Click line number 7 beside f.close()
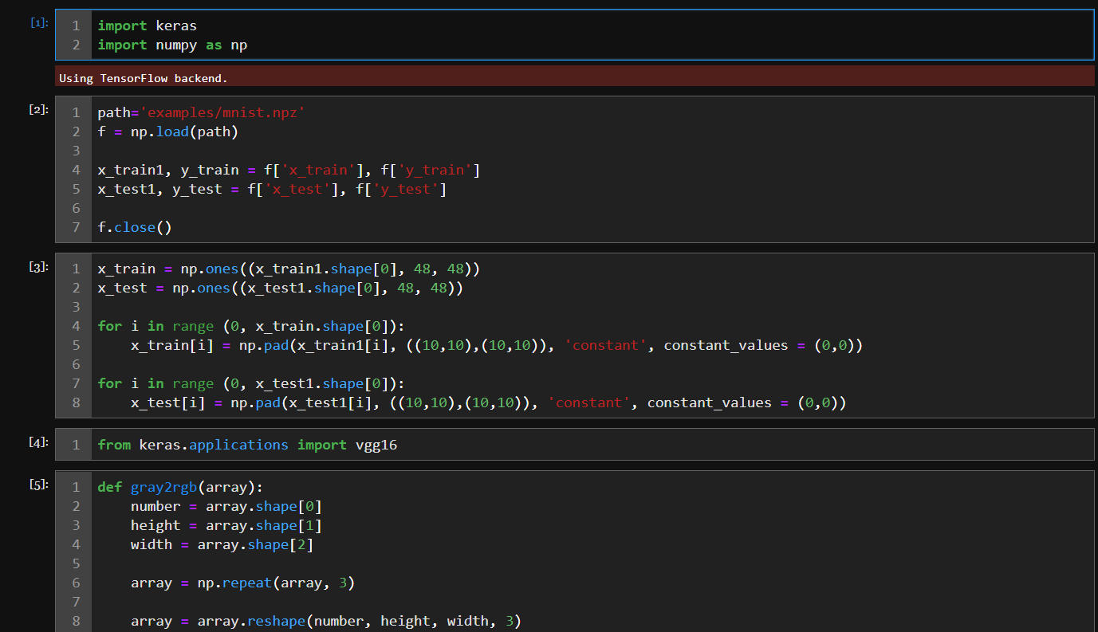This screenshot has width=1098, height=632. tap(76, 228)
